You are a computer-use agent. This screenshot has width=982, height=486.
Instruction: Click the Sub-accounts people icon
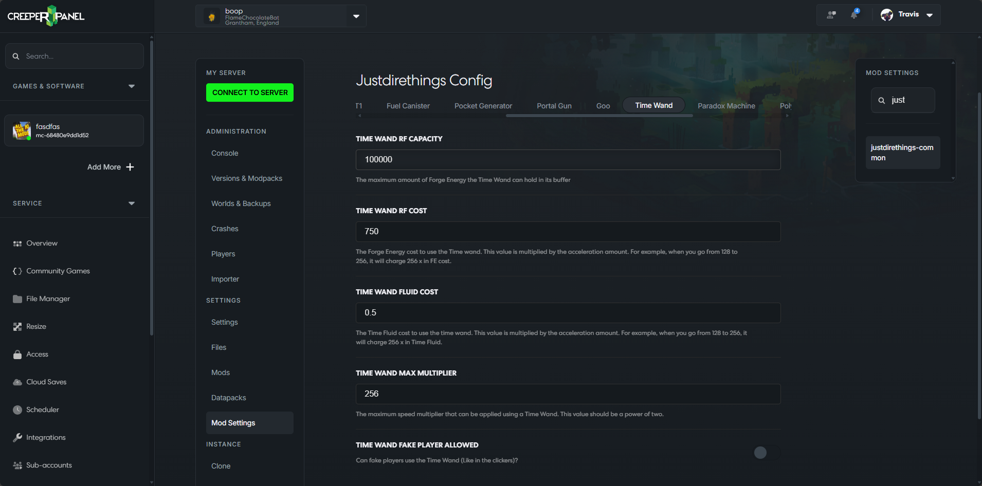tap(17, 465)
